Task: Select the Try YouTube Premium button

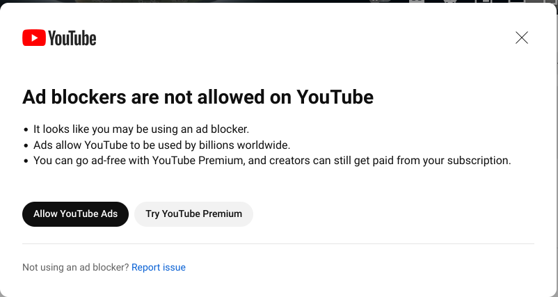Action: point(193,214)
